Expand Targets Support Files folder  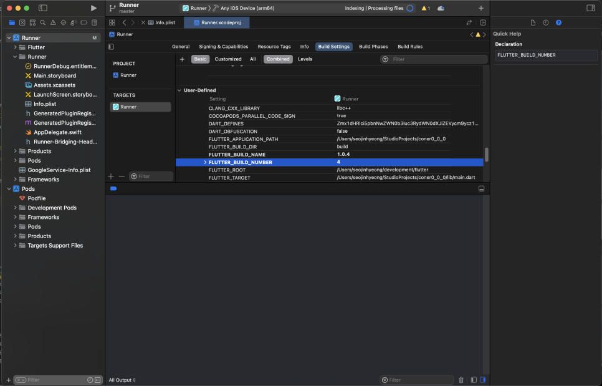tap(16, 246)
